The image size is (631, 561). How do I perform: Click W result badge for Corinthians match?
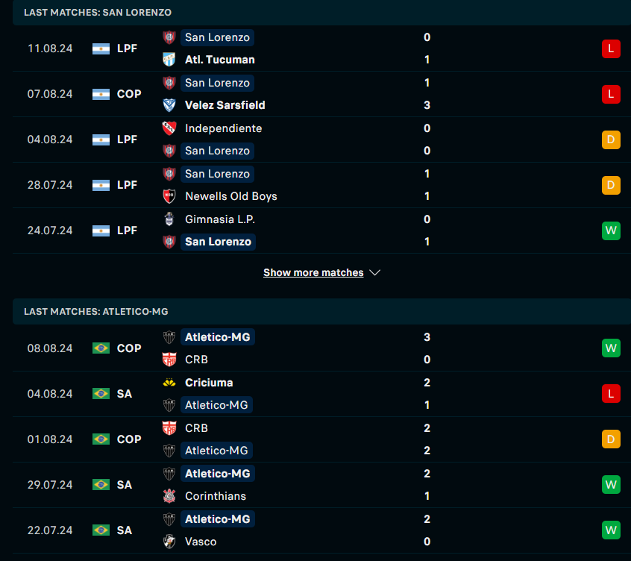tap(611, 485)
